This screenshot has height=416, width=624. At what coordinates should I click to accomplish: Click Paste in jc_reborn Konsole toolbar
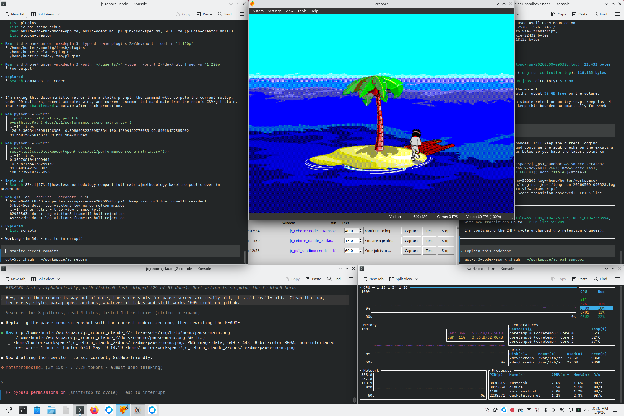coord(204,14)
